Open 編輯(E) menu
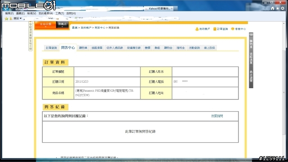 (20, 13)
